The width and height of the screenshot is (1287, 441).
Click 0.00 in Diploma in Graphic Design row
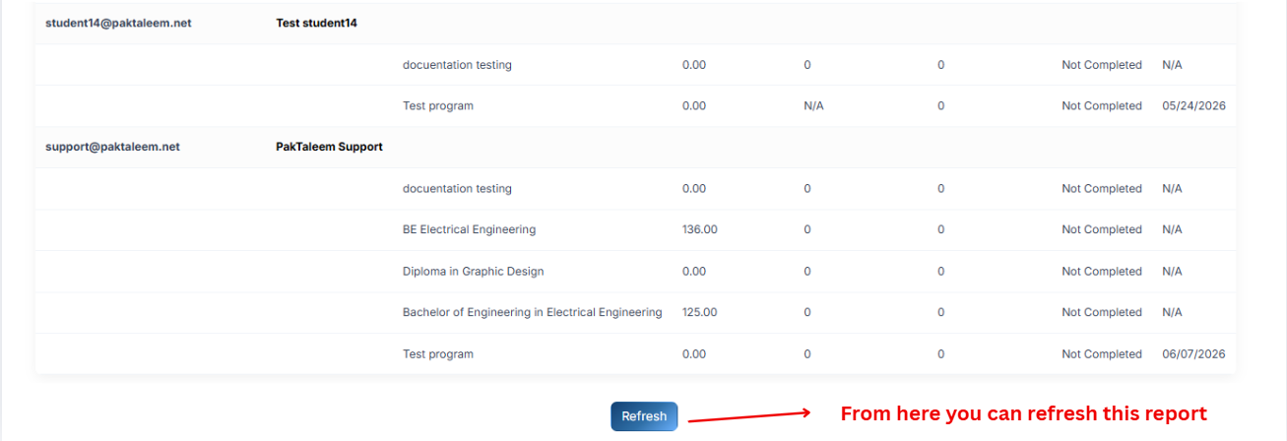pos(694,271)
